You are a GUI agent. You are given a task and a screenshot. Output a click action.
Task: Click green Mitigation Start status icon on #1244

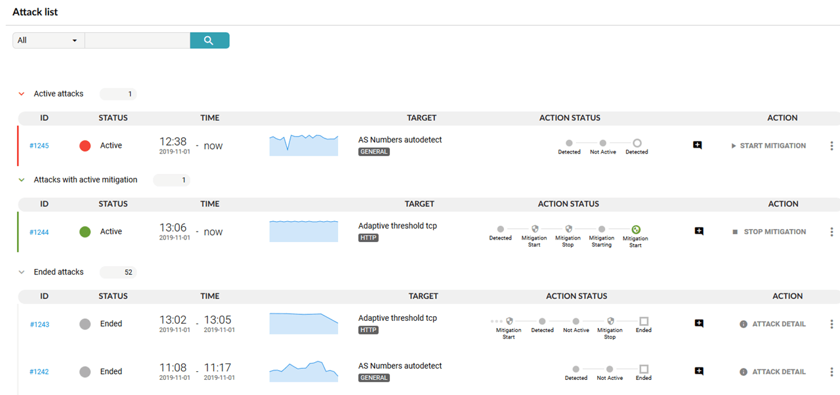[x=635, y=230]
